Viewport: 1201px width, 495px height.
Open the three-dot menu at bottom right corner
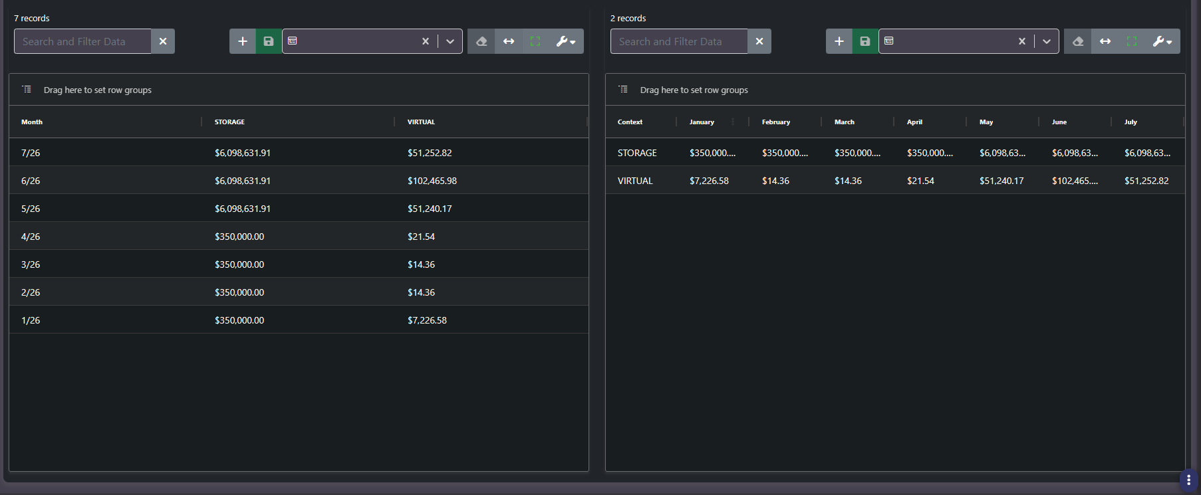(x=1188, y=480)
